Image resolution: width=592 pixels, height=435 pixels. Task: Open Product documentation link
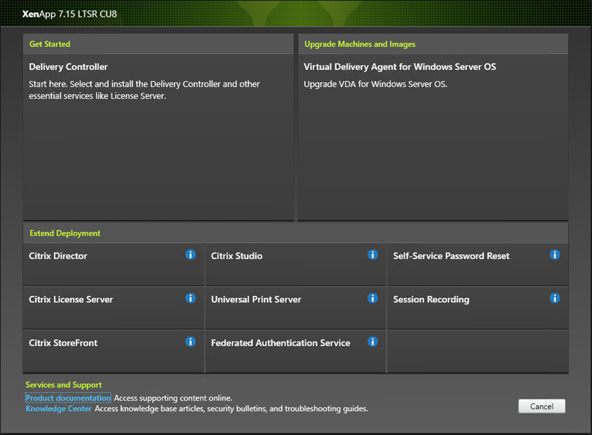[68, 398]
